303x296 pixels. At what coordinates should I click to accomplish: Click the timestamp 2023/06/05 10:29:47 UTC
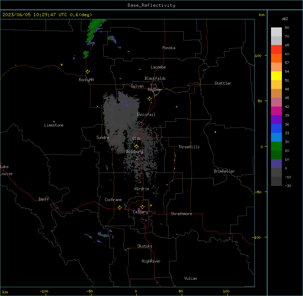35,15
